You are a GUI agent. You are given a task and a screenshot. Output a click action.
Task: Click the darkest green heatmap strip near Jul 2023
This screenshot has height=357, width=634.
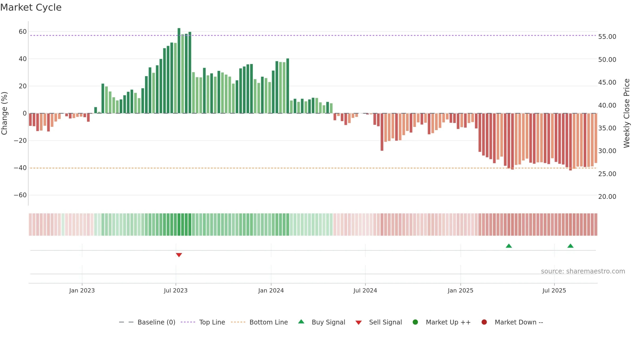point(179,225)
